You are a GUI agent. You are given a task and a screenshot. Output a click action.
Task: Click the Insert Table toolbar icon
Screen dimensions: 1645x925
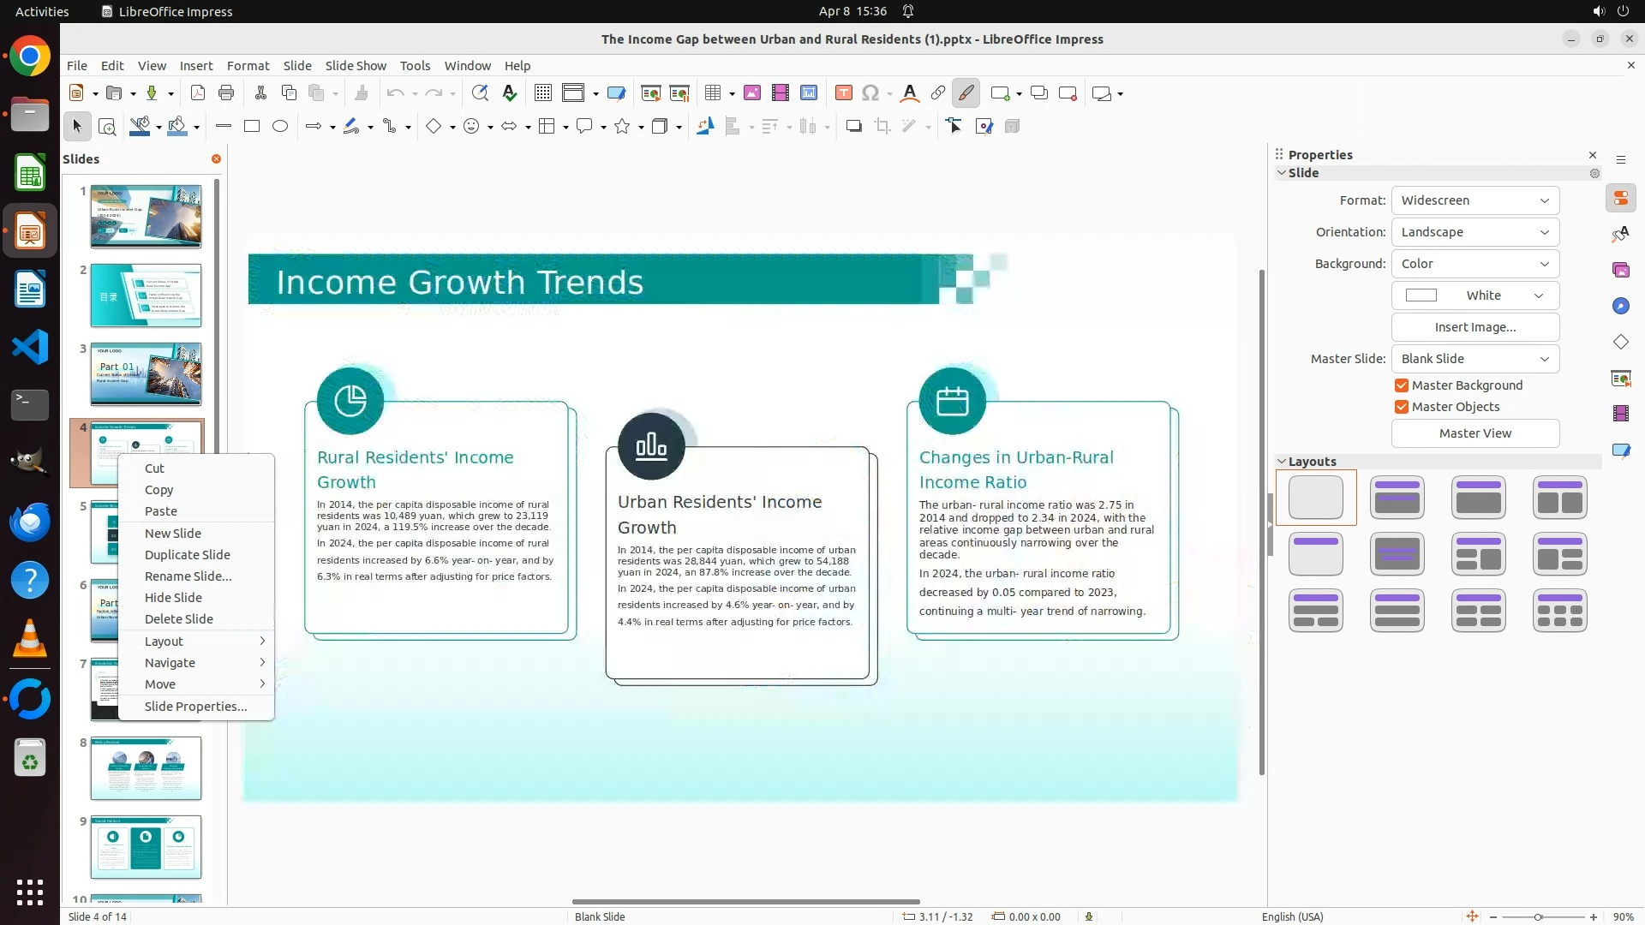[712, 93]
